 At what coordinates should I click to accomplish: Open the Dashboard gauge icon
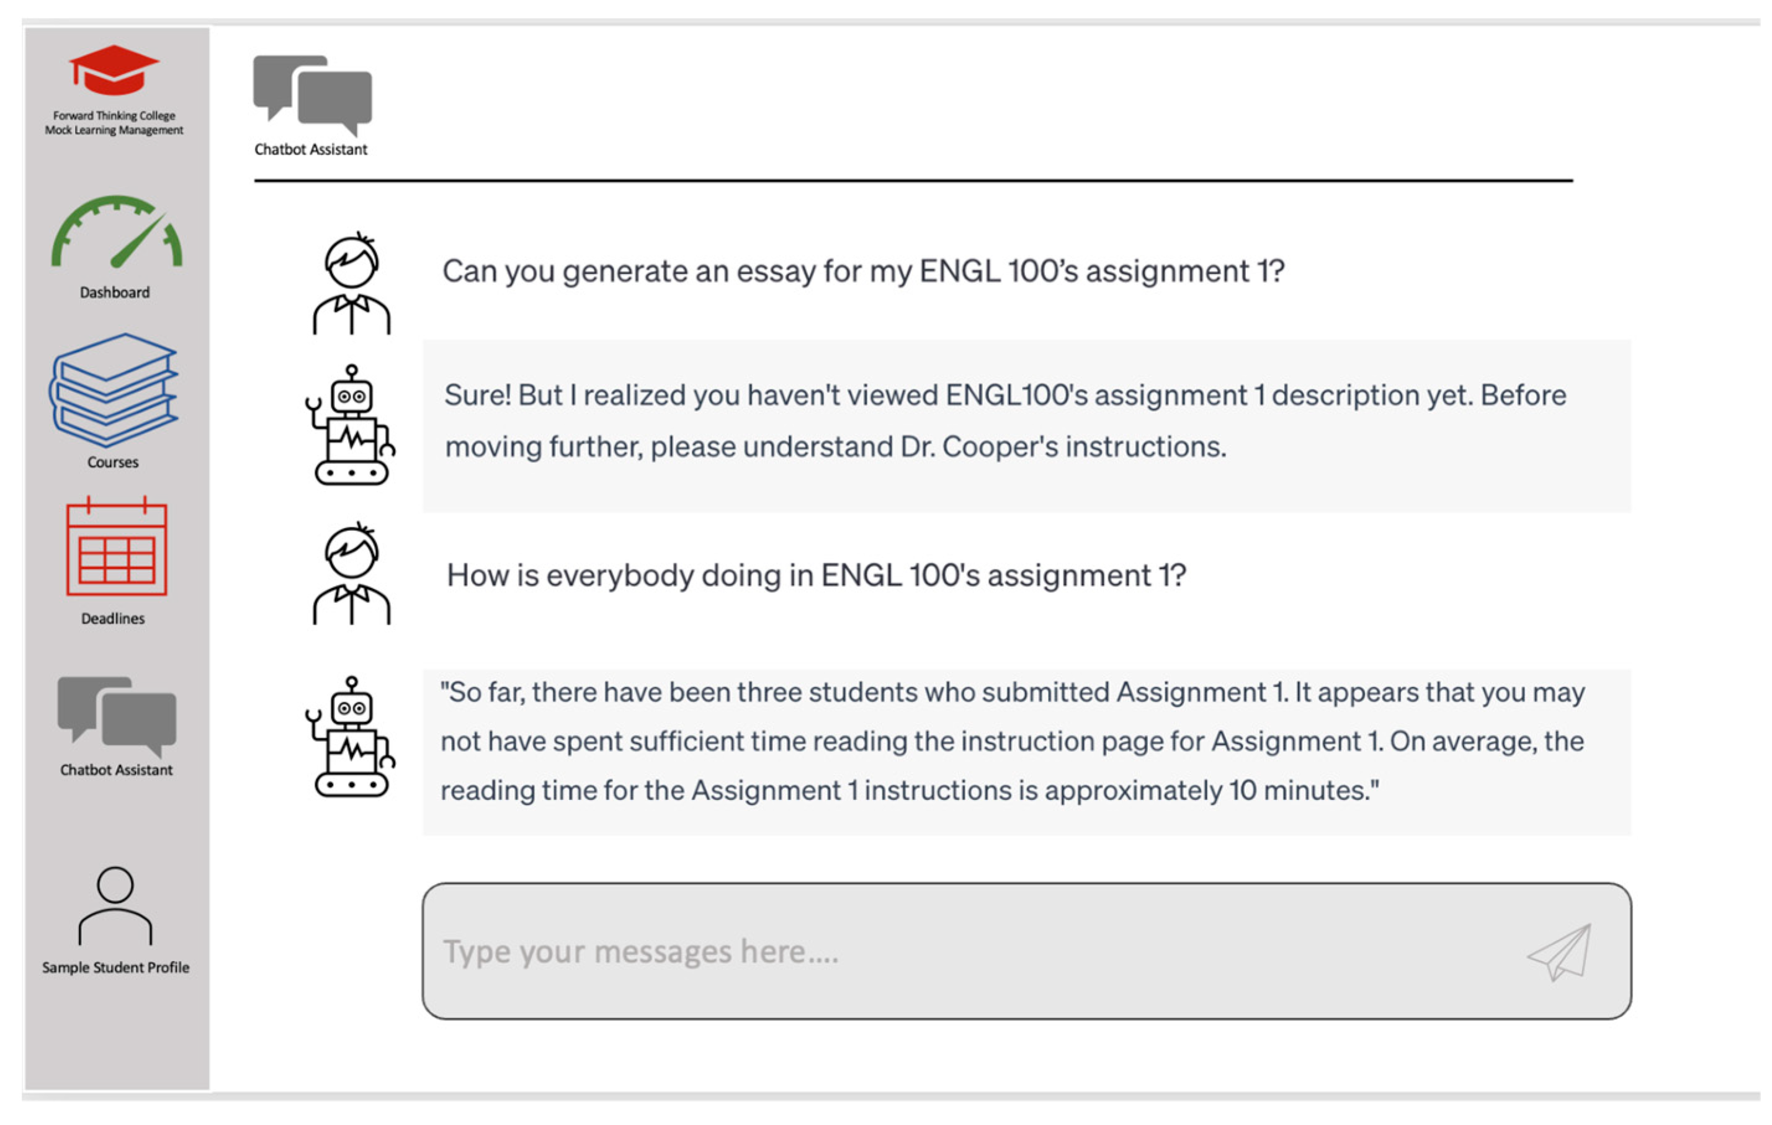coord(116,232)
